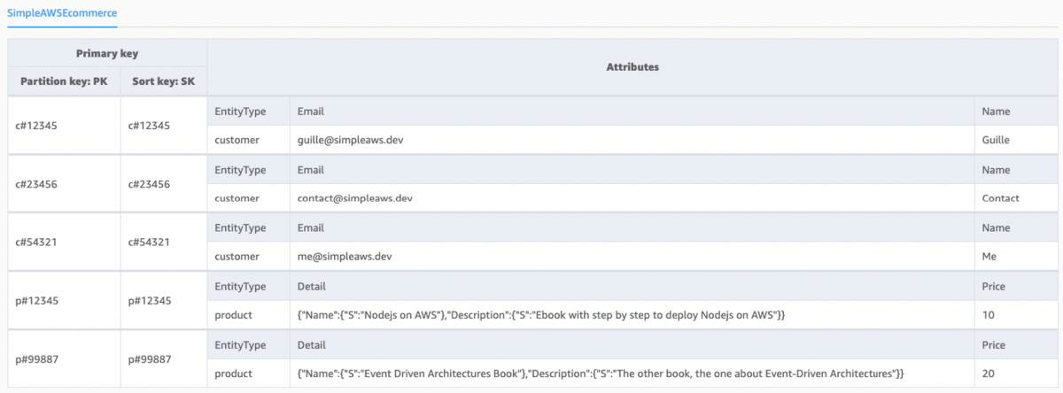1063x393 pixels.
Task: Click the Contact name value
Action: point(1000,198)
